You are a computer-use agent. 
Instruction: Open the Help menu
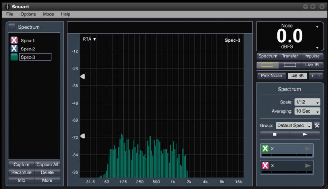point(66,14)
